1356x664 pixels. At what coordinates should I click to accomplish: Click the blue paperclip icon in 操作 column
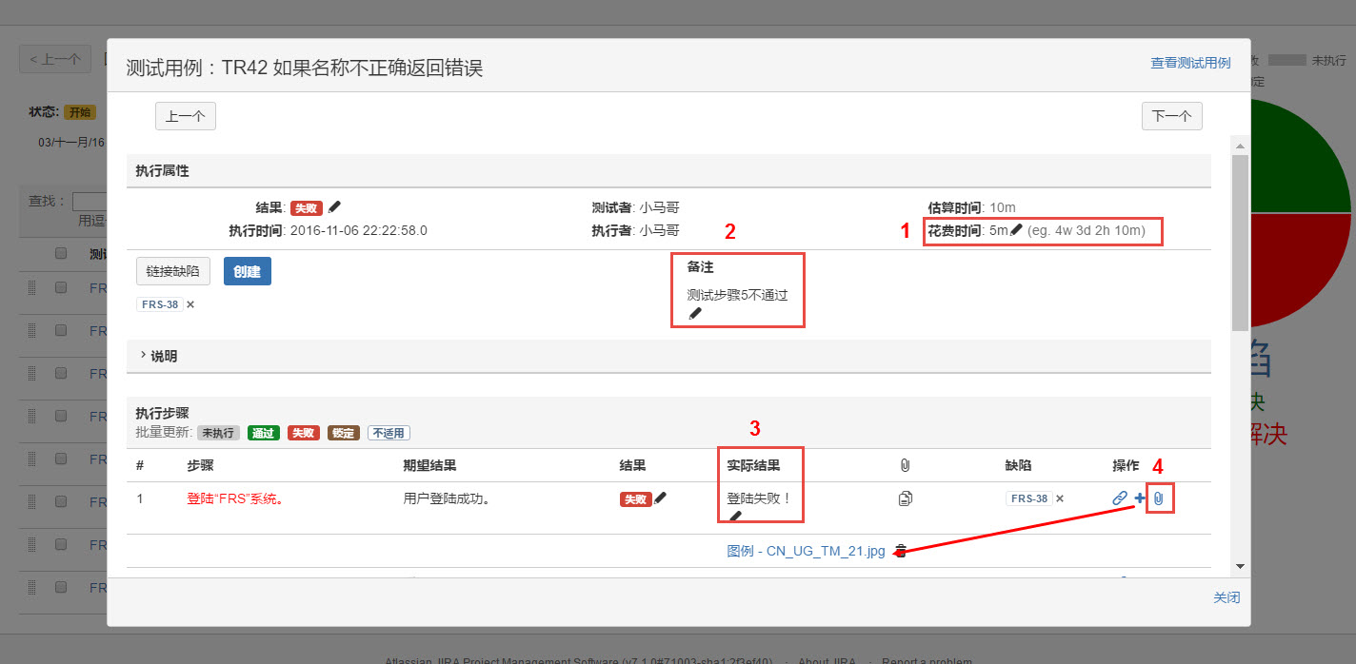click(1159, 498)
